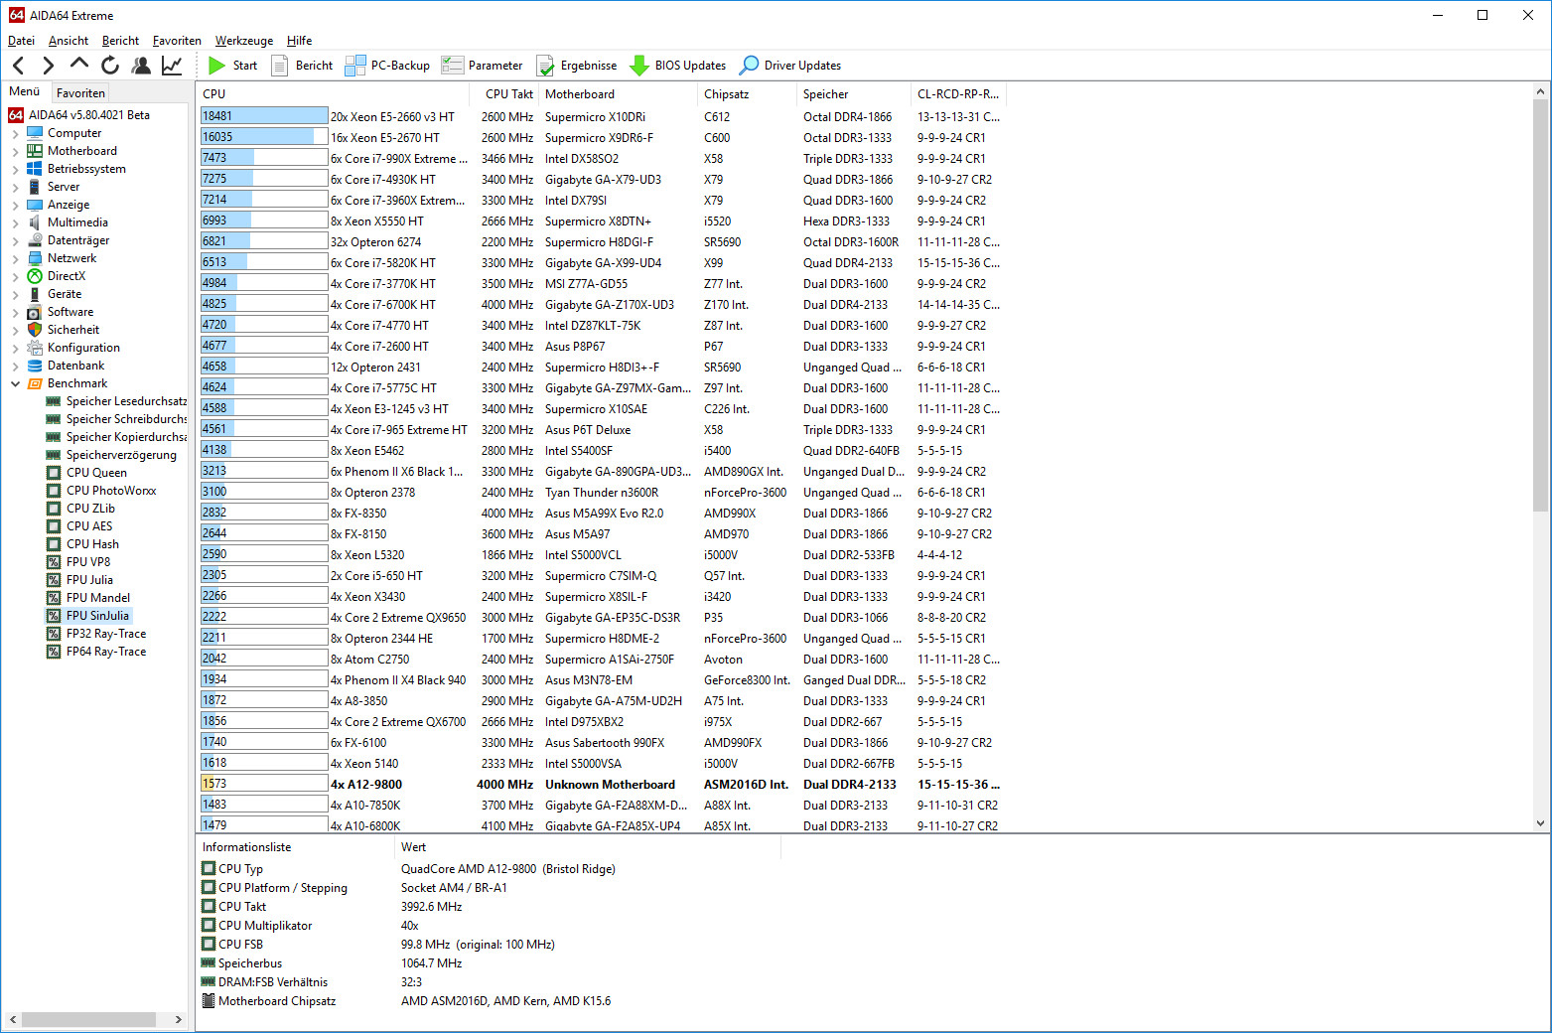The image size is (1552, 1033).
Task: Open Driver Updates magnifier icon
Action: [x=750, y=66]
